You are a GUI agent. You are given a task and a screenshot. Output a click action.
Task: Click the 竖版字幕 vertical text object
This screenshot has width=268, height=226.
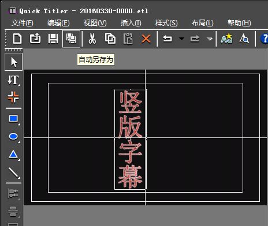[131, 140]
